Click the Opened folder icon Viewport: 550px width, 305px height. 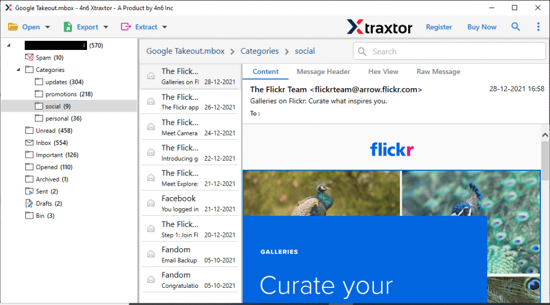(30, 167)
